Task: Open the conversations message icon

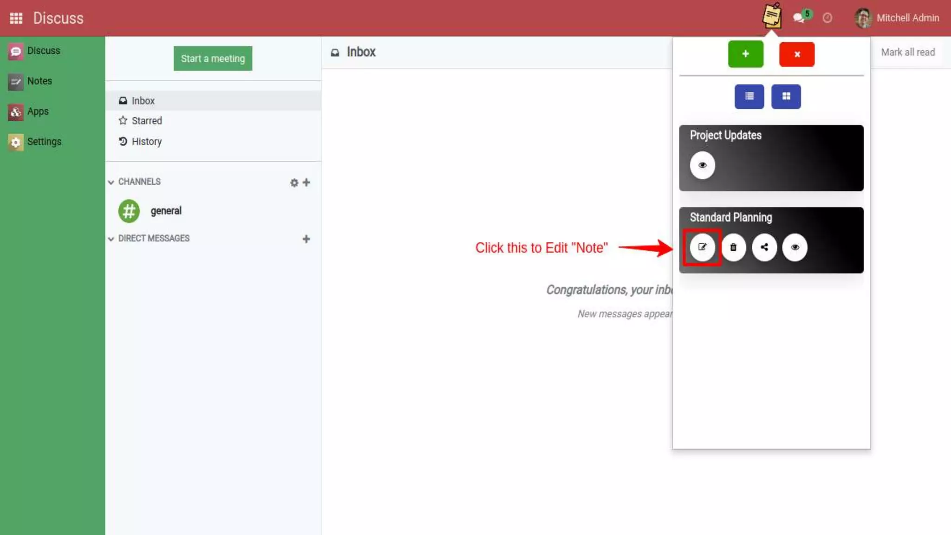Action: (799, 18)
